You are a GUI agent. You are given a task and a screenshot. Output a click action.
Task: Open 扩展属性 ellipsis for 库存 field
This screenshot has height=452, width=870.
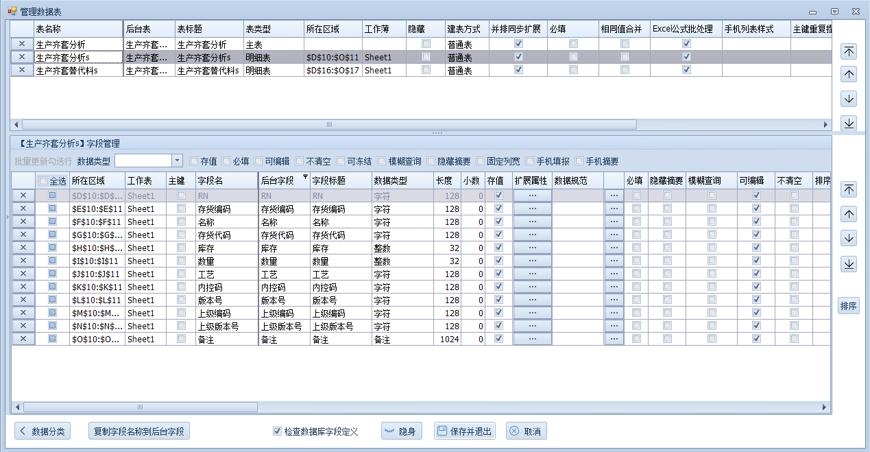click(x=532, y=248)
